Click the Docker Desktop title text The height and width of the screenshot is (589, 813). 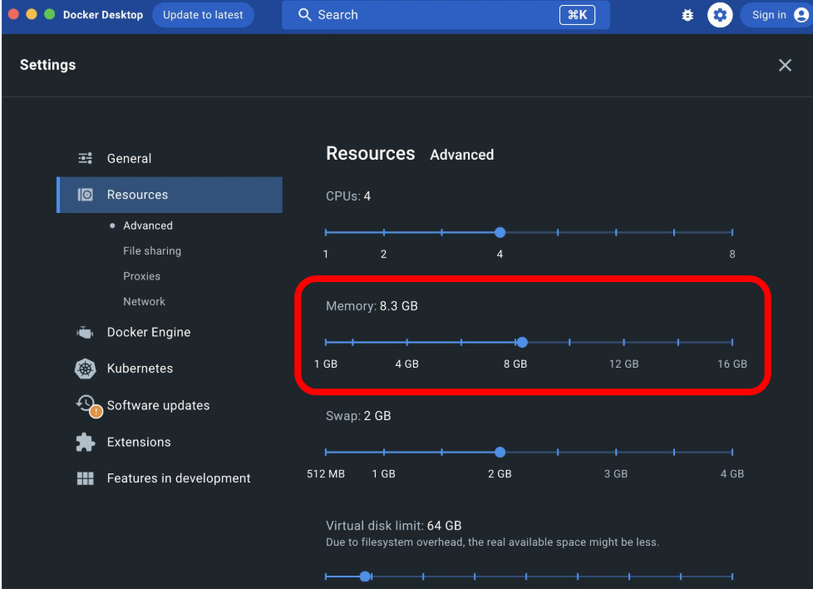pos(103,15)
